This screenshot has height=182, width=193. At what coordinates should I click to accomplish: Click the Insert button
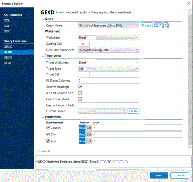[x=159, y=175]
